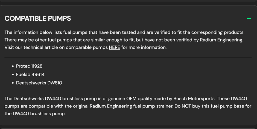
Task: Click the bullet beside Protec 11928
Action: pyautogui.click(x=13, y=66)
